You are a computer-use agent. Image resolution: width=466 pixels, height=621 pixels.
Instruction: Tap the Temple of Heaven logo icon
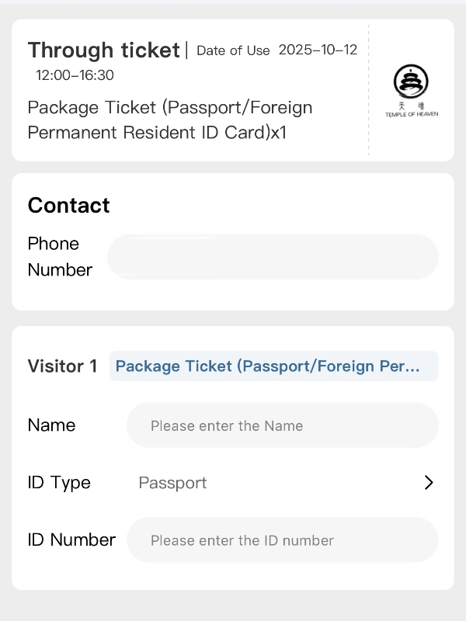click(411, 82)
